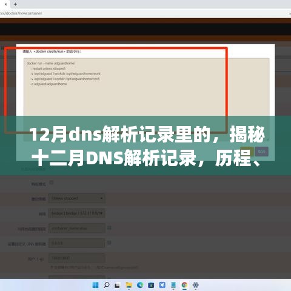Open the phone-shaped taskbar app
The image size is (291, 291).
(173, 285)
